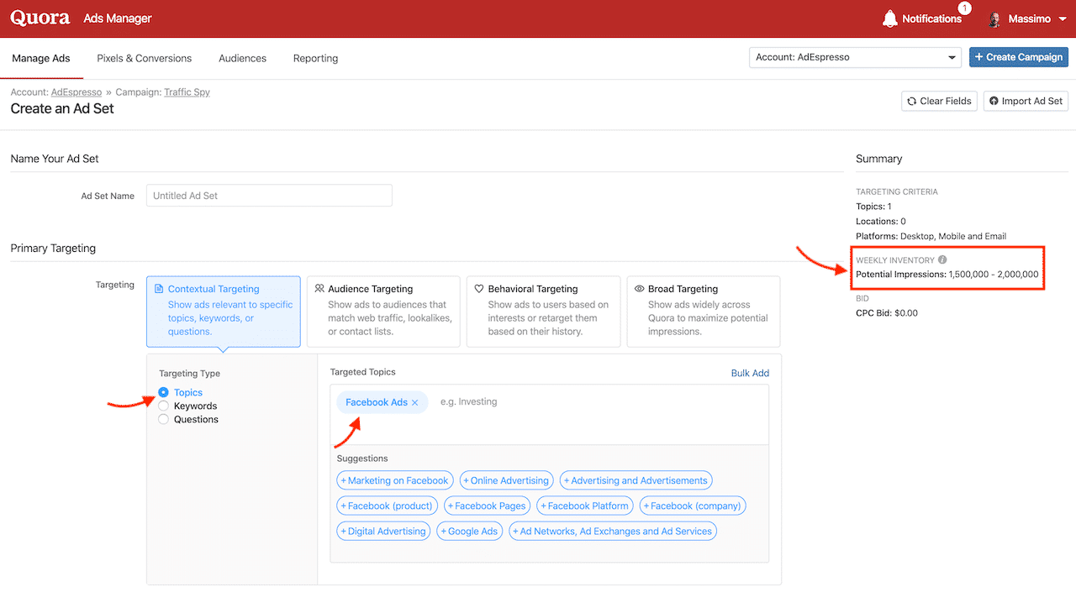Open the Bulk Add link
The height and width of the screenshot is (592, 1076).
pos(750,373)
